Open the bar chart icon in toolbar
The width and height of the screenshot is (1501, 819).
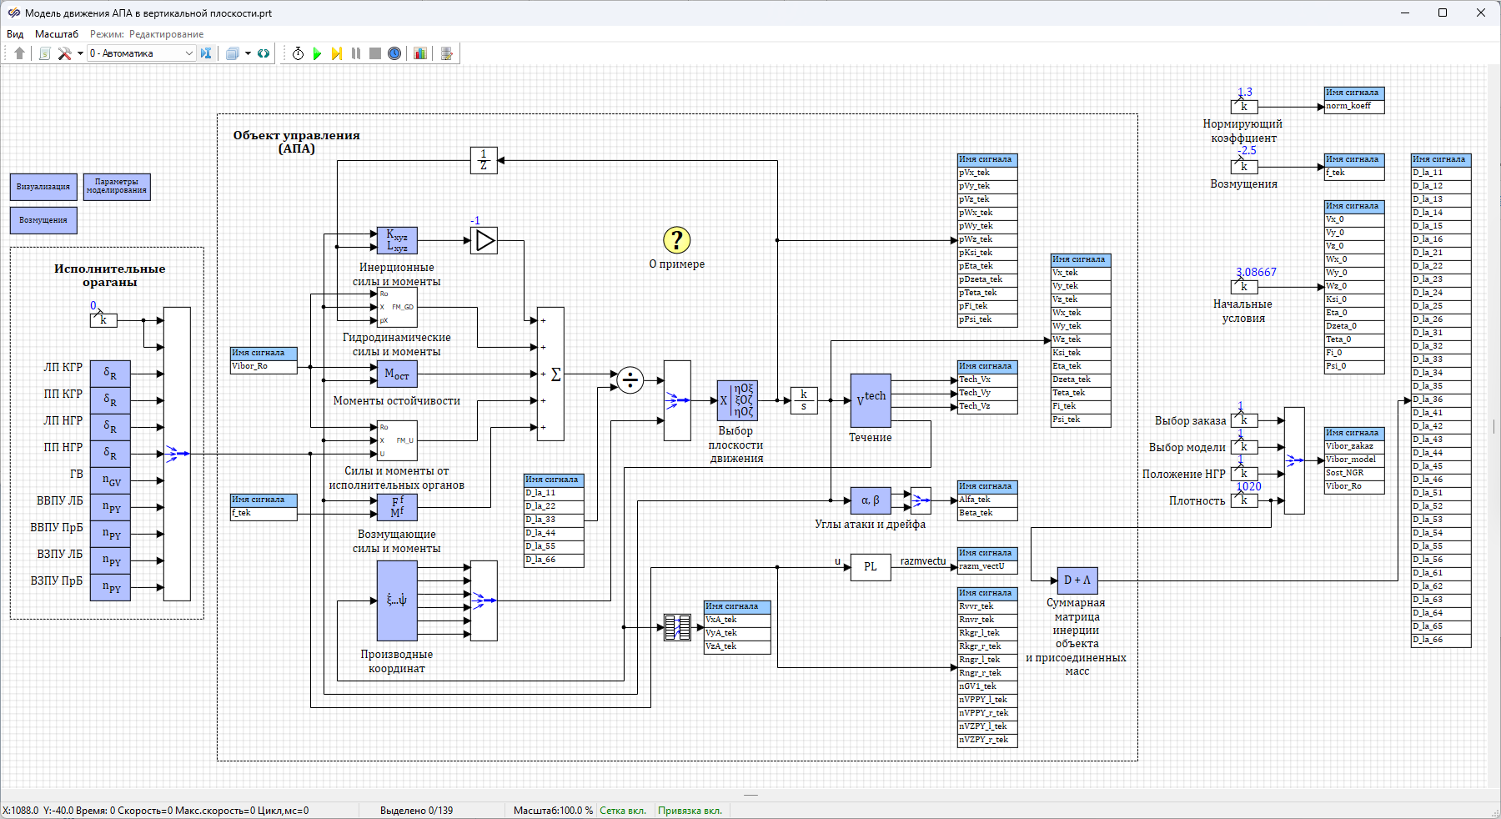420,53
